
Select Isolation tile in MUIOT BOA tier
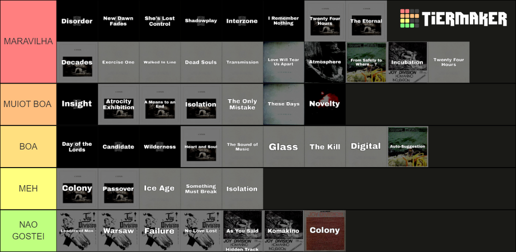[x=201, y=104]
